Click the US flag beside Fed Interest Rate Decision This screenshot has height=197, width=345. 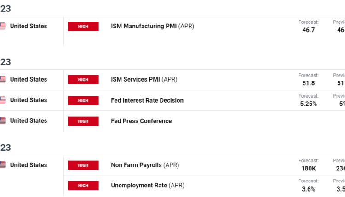[x=2, y=100]
